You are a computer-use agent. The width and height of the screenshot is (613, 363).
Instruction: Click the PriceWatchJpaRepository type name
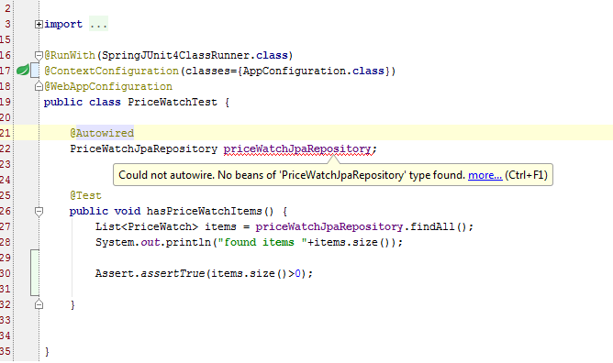click(x=143, y=148)
